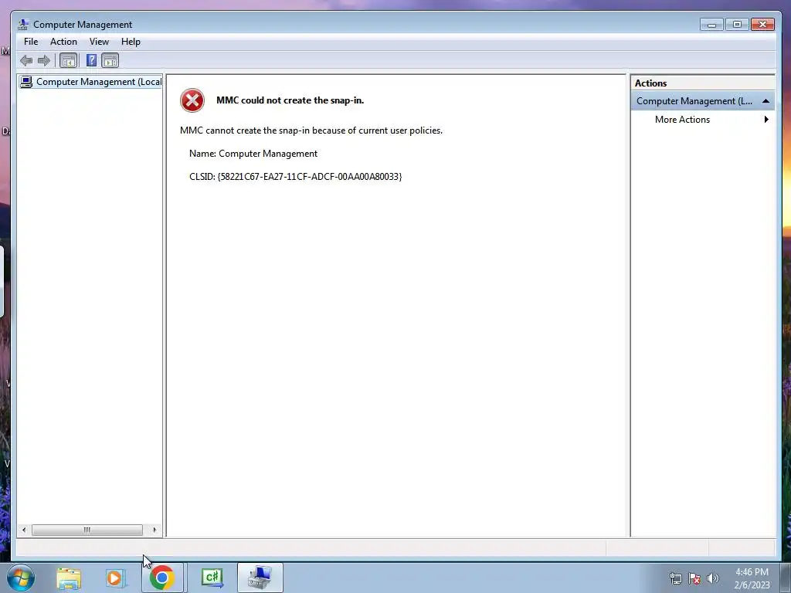Click the Computer Management title bar icon
Screen dimensions: 791x593
pos(22,24)
